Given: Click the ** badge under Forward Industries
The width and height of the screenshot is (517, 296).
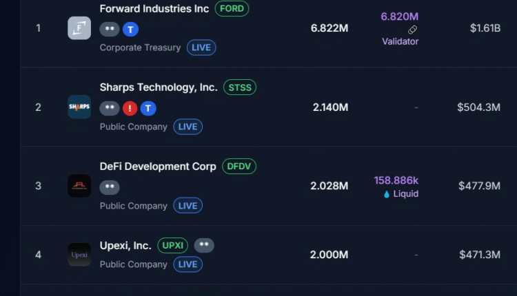Looking at the screenshot, I should (110, 30).
